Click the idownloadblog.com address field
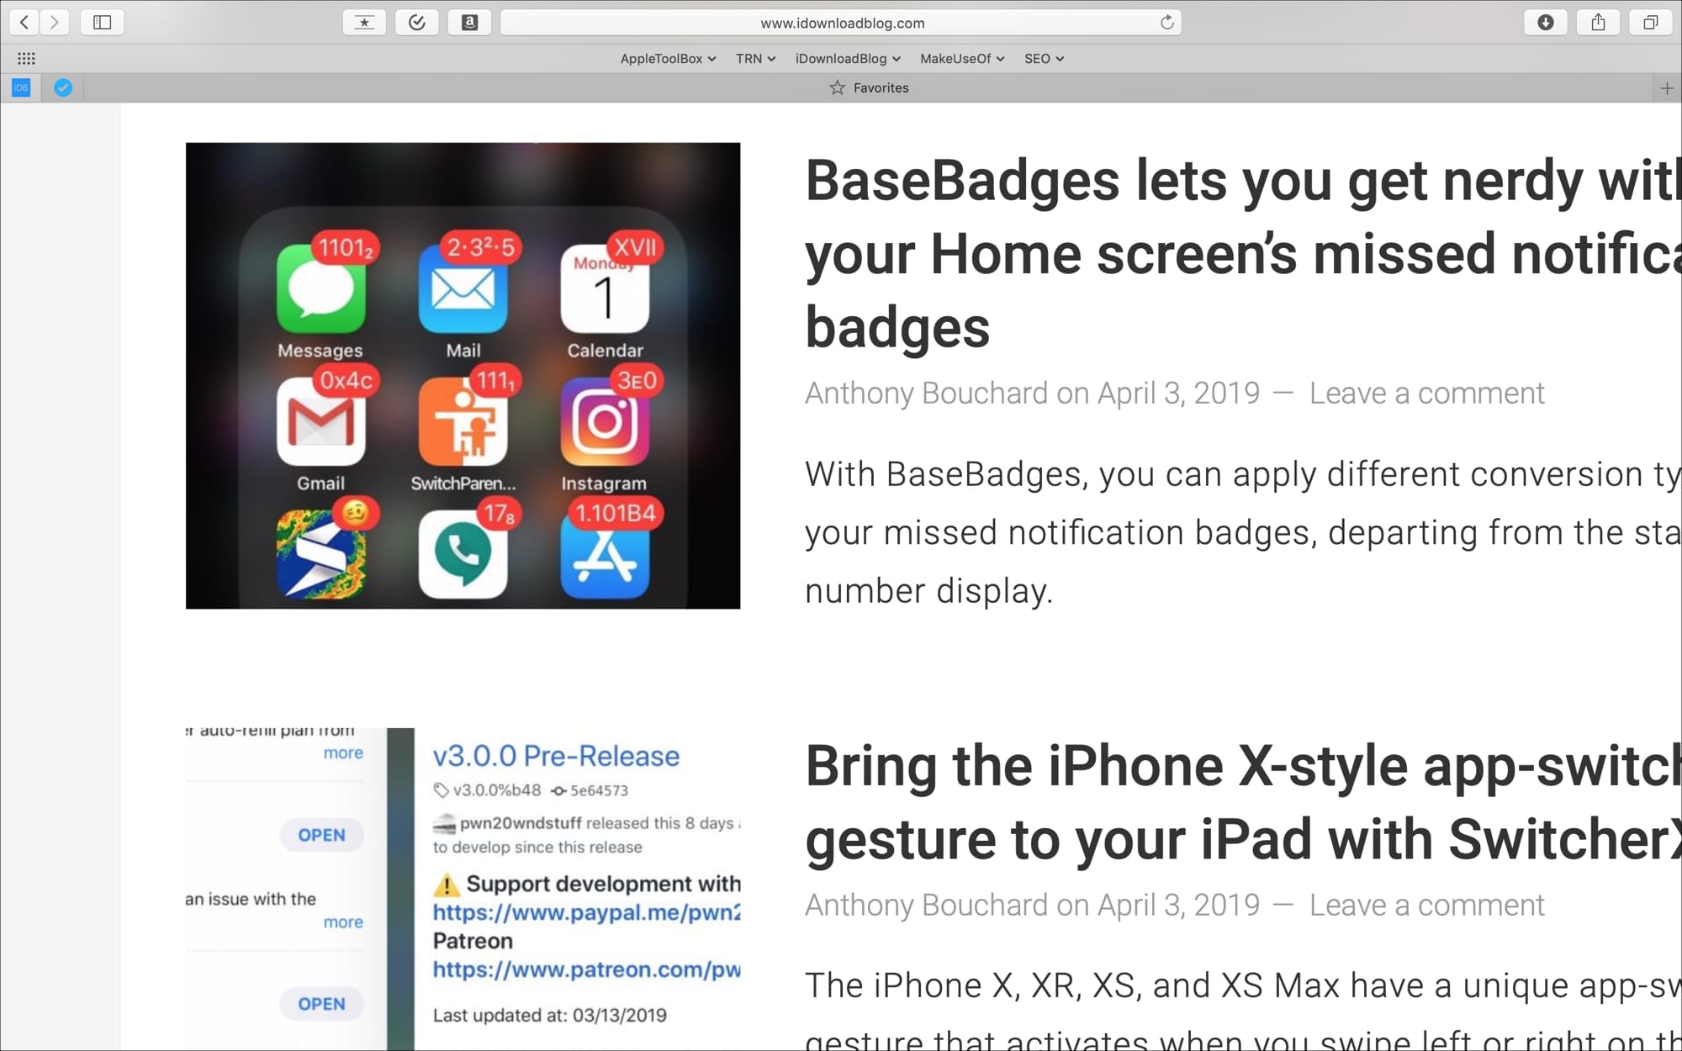This screenshot has width=1682, height=1051. (841, 23)
